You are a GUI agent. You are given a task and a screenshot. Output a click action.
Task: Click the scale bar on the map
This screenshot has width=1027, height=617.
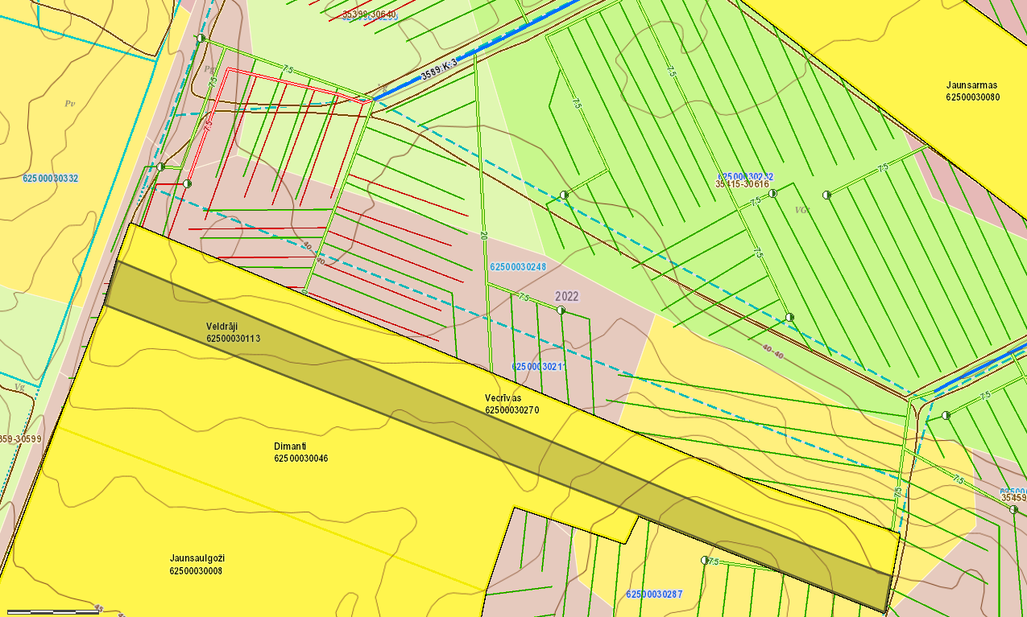point(53,612)
